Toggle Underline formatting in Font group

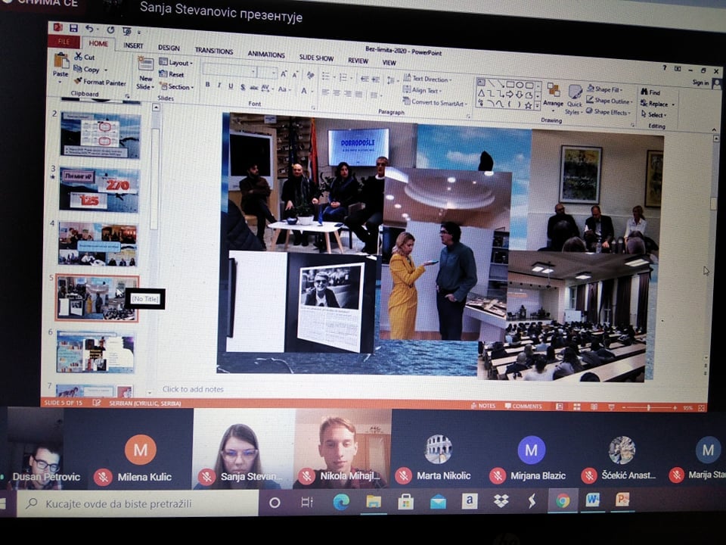click(230, 86)
